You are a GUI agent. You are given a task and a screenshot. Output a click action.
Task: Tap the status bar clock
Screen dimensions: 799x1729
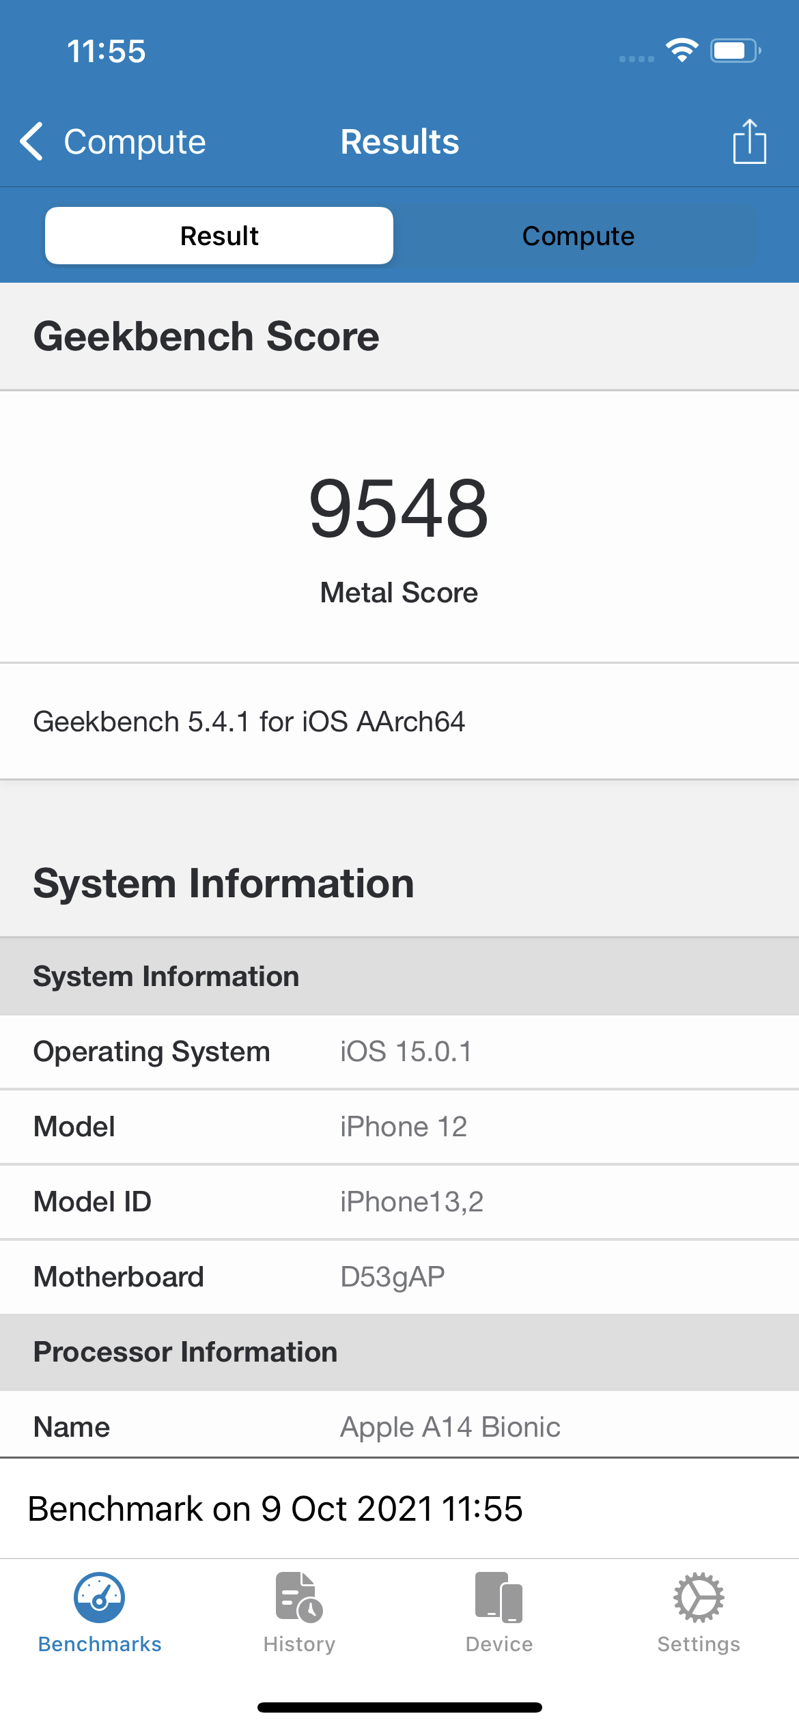(107, 51)
